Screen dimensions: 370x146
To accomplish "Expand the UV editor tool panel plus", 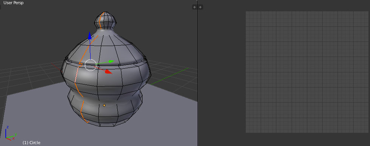I will coord(200,7).
